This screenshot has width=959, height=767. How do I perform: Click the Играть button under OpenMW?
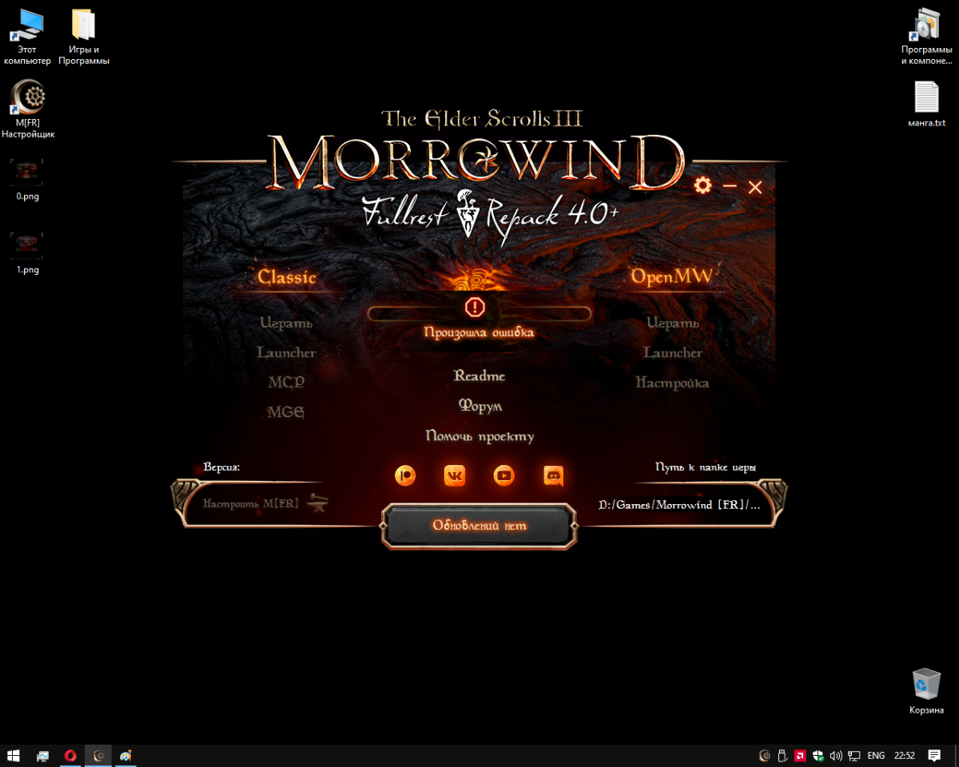coord(672,324)
